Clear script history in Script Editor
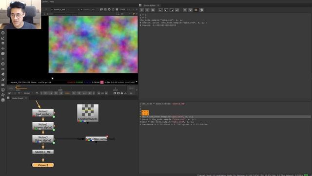 pyautogui.click(x=153, y=10)
